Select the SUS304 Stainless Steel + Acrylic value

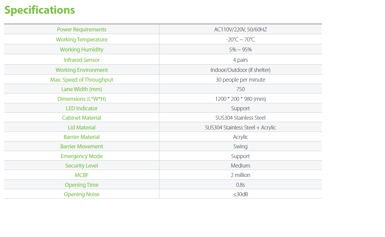pyautogui.click(x=240, y=128)
